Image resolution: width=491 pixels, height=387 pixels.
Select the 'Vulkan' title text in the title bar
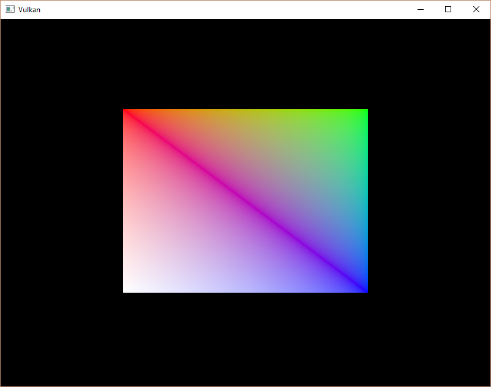(29, 9)
